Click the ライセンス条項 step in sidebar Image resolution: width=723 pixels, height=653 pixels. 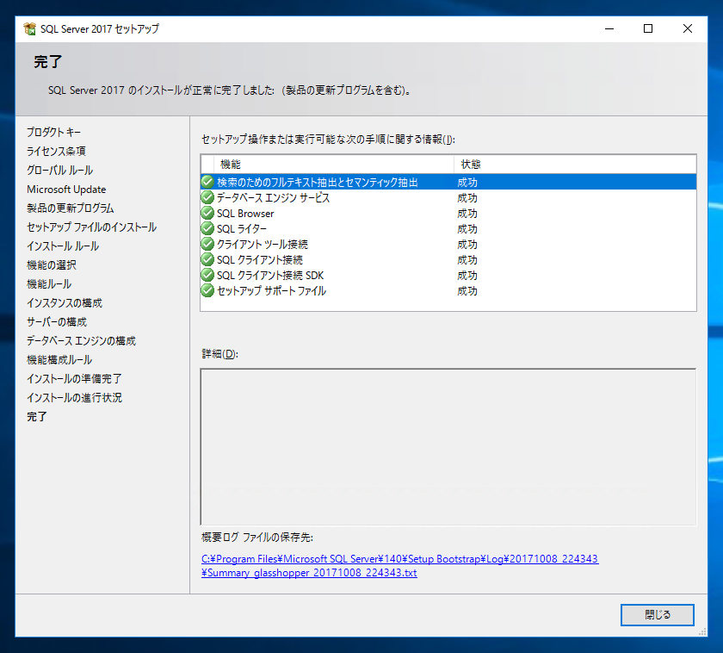click(x=56, y=151)
